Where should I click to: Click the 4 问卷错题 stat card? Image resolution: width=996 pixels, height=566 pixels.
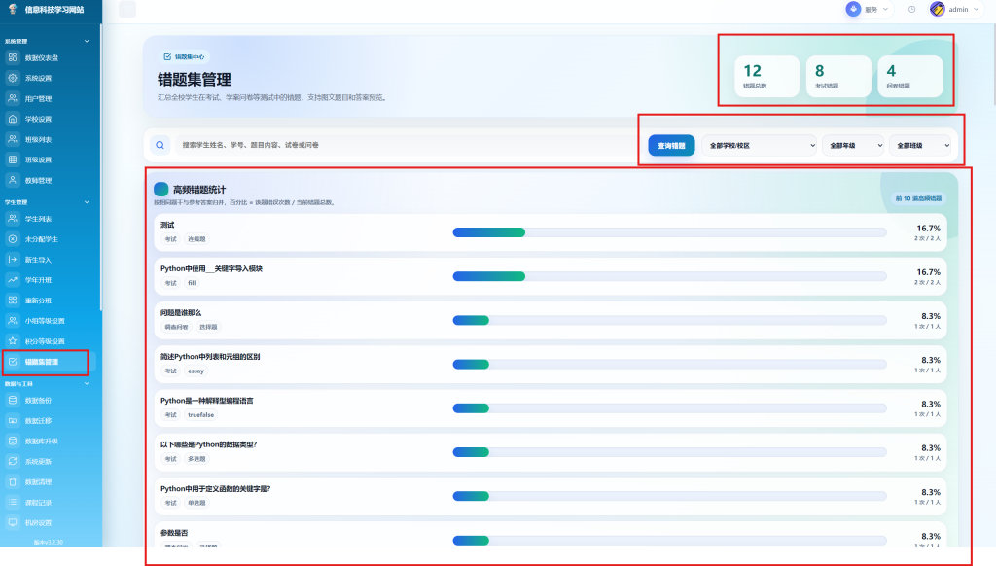pyautogui.click(x=910, y=76)
